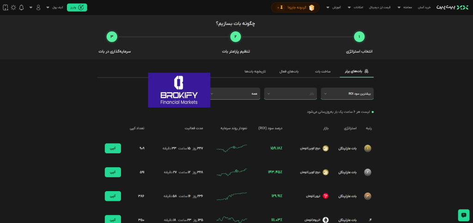Click the 143.45% ROI value
Viewport: 473px width, 223px height.
pyautogui.click(x=275, y=172)
